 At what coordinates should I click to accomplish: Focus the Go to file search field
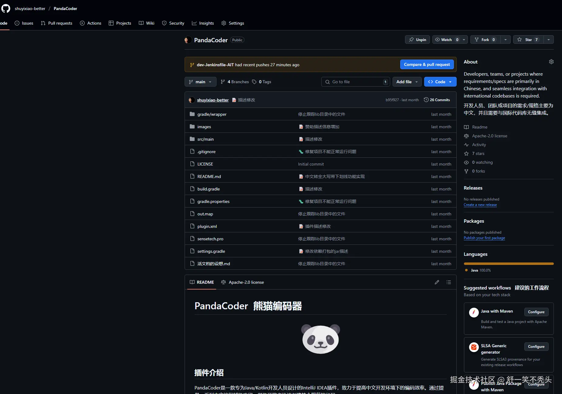click(356, 82)
